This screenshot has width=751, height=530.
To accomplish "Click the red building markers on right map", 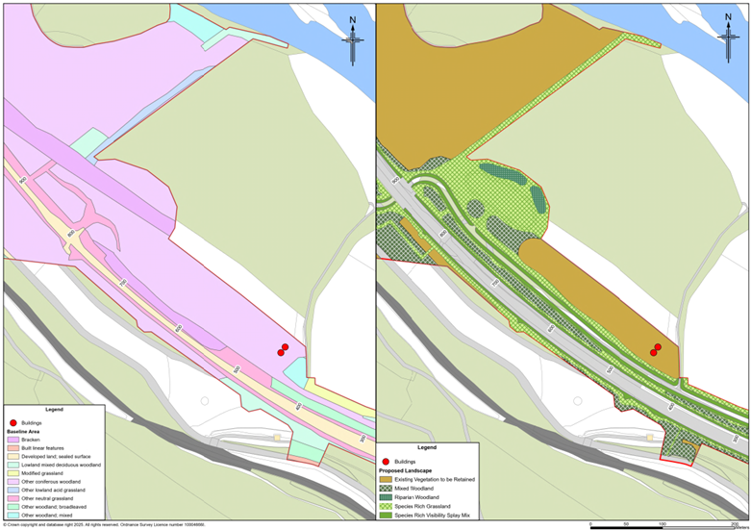I will [656, 349].
